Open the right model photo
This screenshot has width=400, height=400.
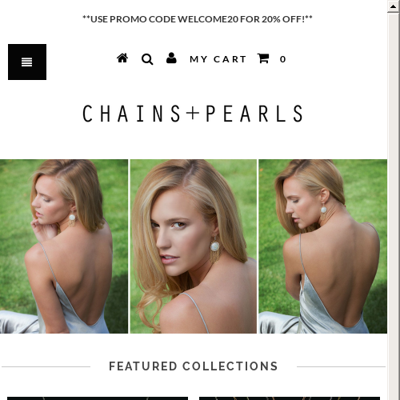point(322,246)
